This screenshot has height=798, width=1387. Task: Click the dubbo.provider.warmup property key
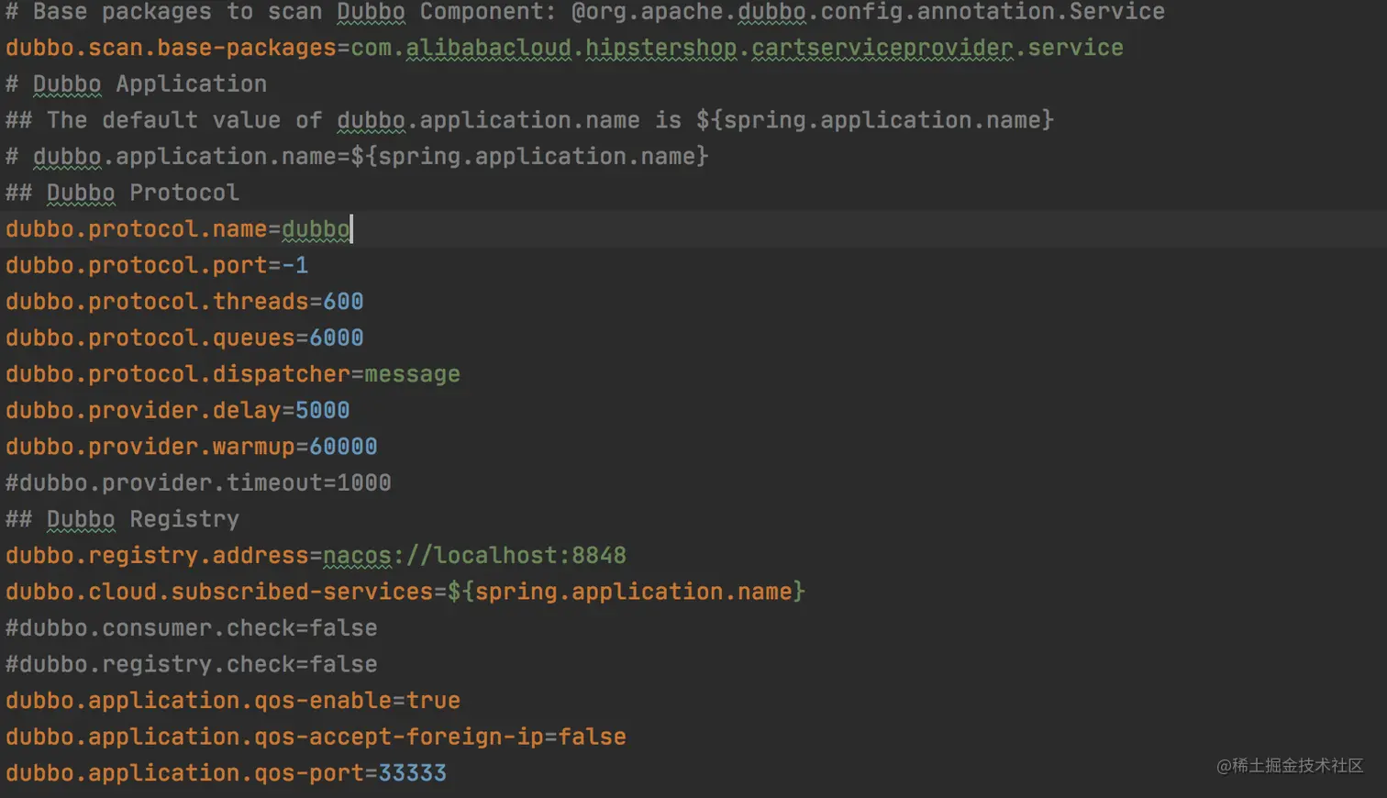(x=150, y=447)
